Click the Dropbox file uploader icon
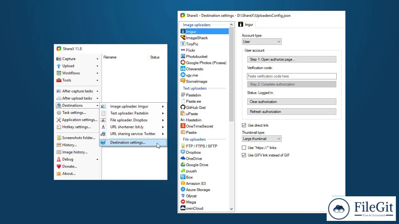399x224 pixels. coord(183,152)
